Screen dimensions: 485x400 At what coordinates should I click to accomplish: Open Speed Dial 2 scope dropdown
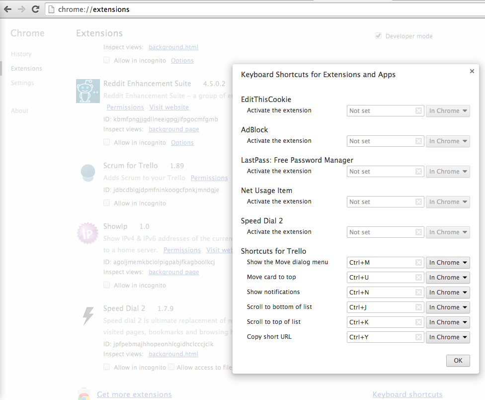448,232
